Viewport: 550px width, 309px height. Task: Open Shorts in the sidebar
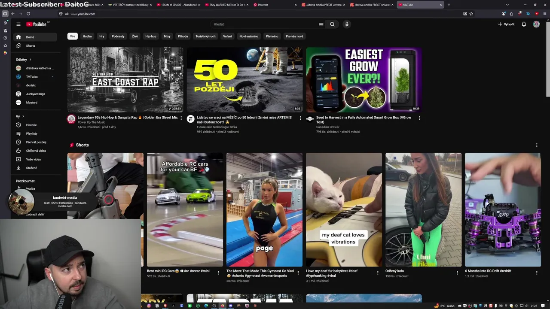coord(36,45)
